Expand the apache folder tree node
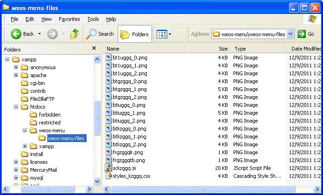 (16, 75)
